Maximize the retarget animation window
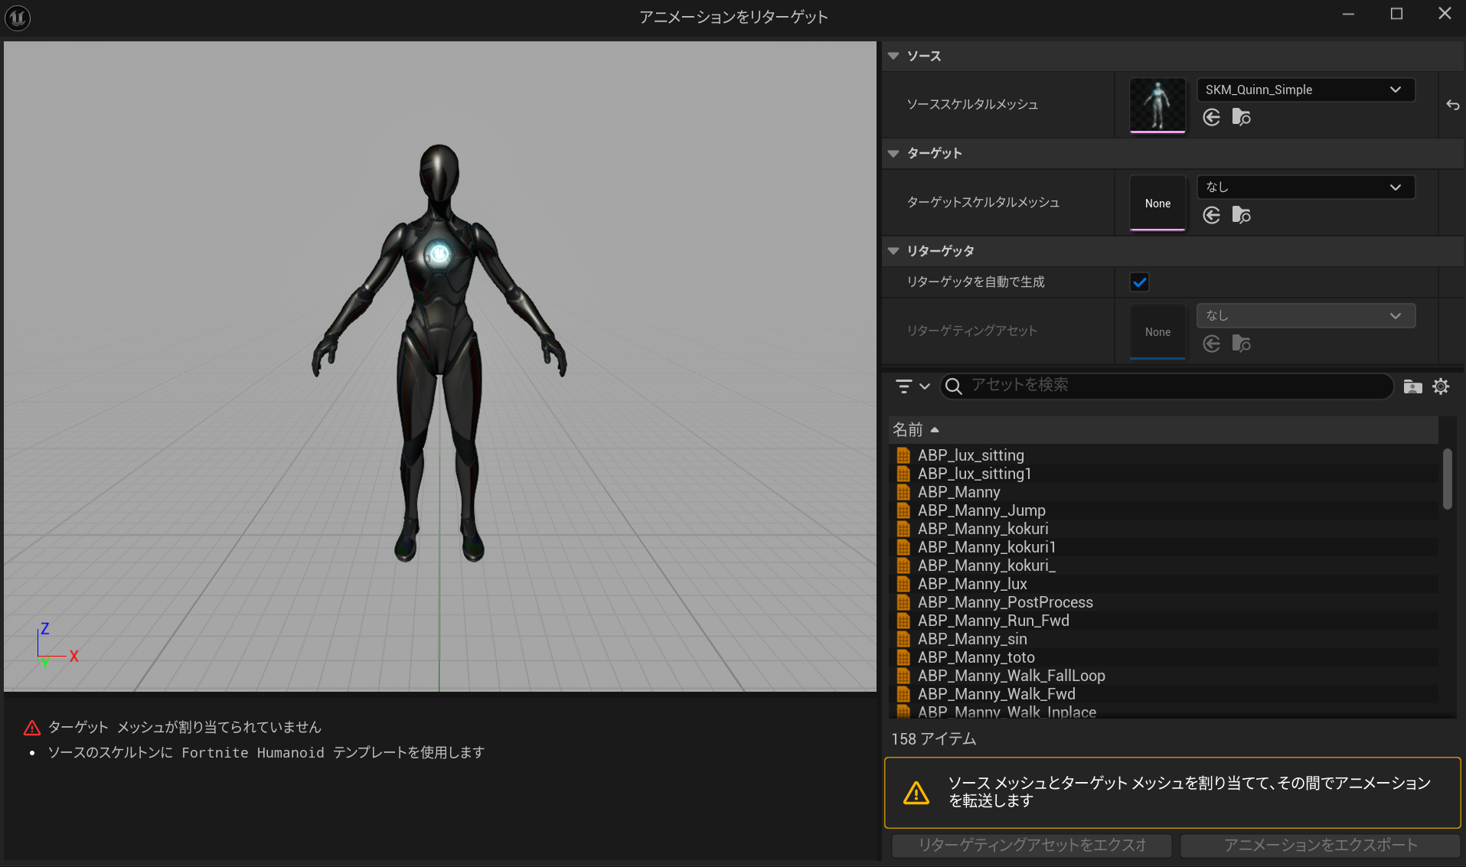Image resolution: width=1466 pixels, height=867 pixels. [1396, 15]
